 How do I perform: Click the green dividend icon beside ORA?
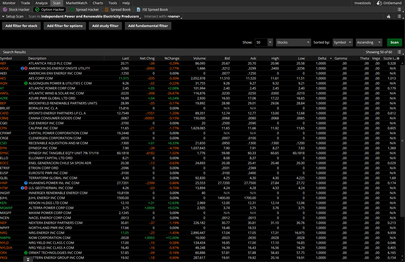[26, 253]
